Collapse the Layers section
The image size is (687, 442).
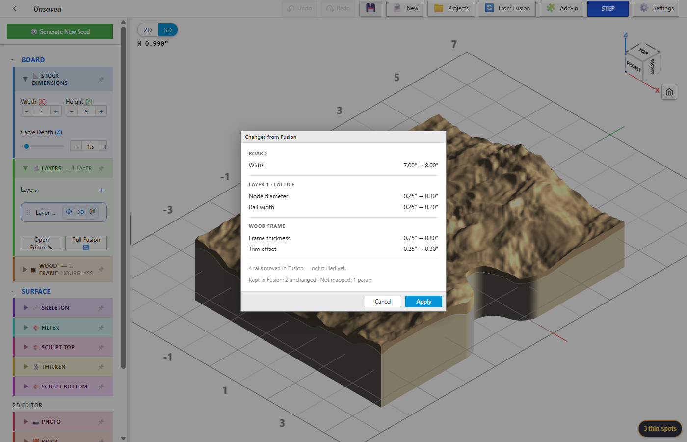click(26, 168)
